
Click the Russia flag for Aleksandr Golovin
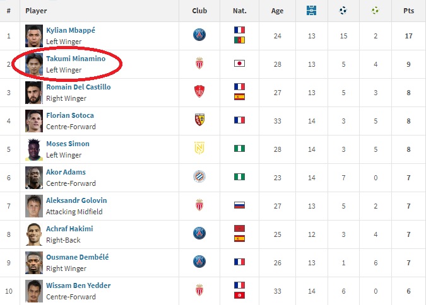click(x=239, y=205)
